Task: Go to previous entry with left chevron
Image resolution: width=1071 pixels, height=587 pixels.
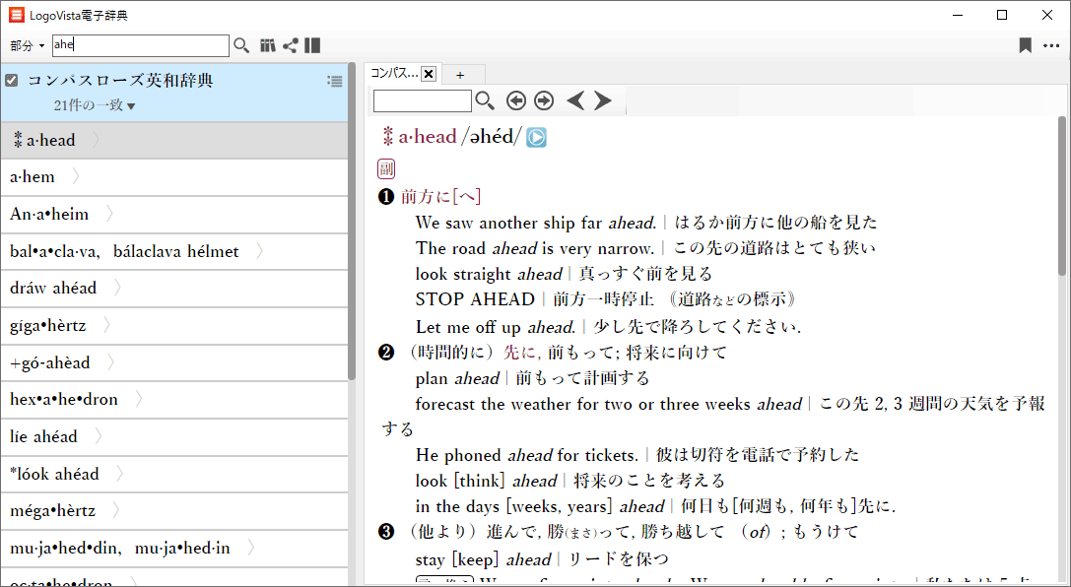Action: (575, 100)
